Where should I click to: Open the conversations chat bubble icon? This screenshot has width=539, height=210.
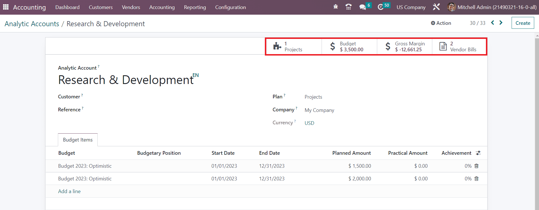(x=363, y=7)
